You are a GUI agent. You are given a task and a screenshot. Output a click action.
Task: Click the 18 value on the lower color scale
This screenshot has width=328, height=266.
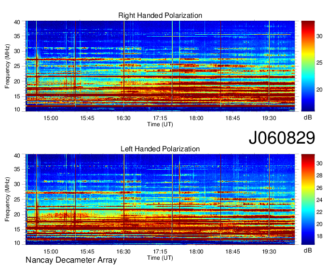tap(319, 236)
